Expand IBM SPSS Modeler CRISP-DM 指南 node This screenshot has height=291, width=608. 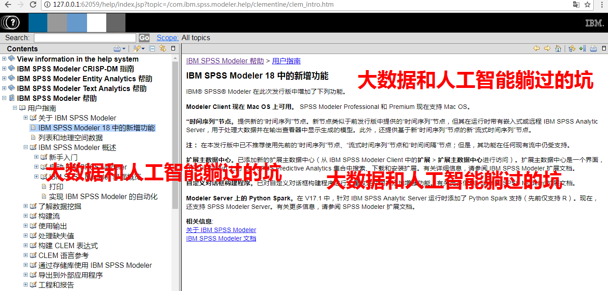4,69
